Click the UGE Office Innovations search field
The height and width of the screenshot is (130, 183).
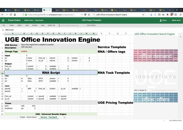point(118,15)
